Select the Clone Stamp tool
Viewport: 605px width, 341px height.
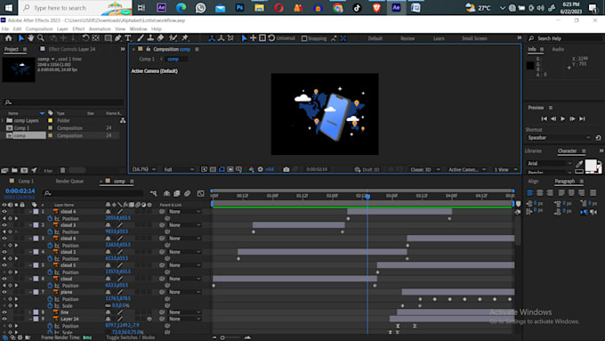coord(150,38)
